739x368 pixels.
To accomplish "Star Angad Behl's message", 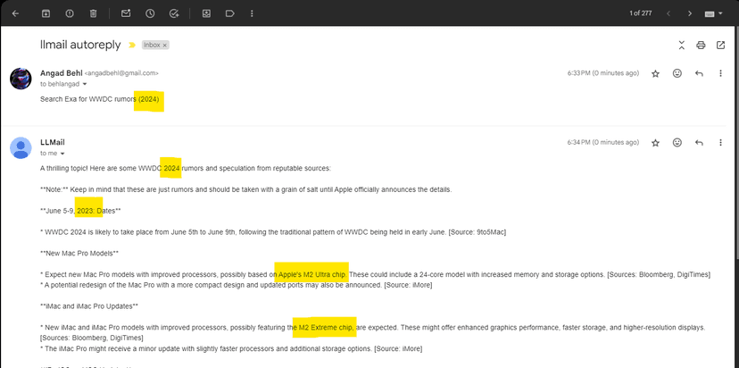I will 655,73.
